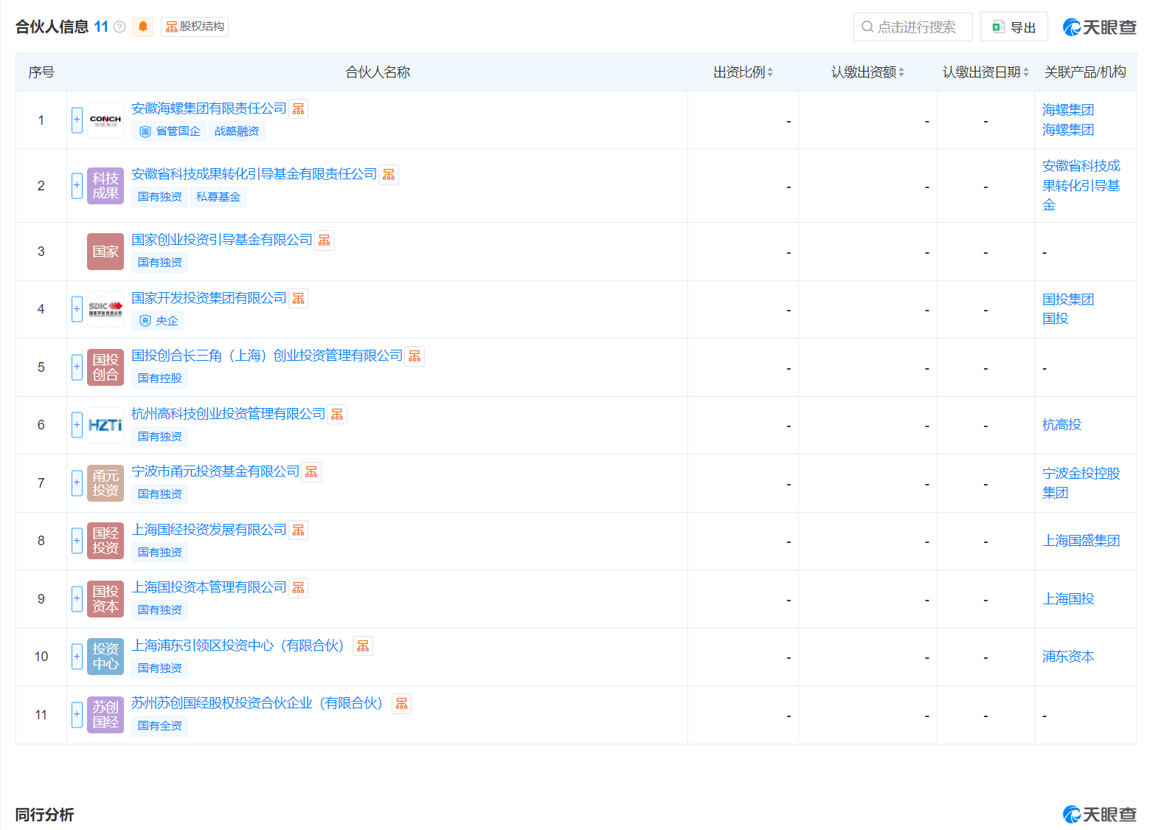View equity structure icon for 上海浦东引领区投资中心
The image size is (1150, 830).
[x=363, y=646]
